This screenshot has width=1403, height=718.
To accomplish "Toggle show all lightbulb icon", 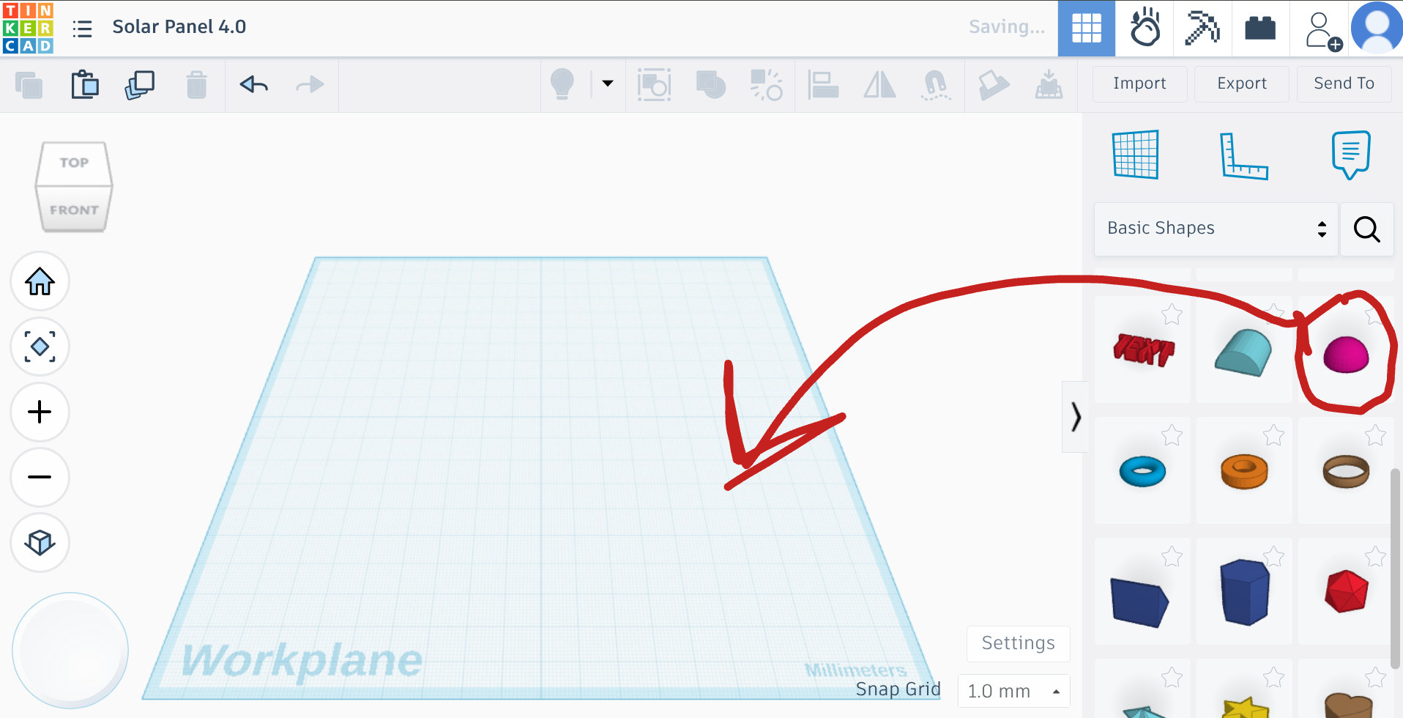I will tap(562, 84).
